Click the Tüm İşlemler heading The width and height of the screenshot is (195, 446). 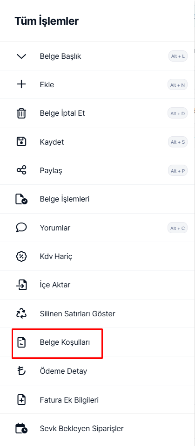[47, 21]
